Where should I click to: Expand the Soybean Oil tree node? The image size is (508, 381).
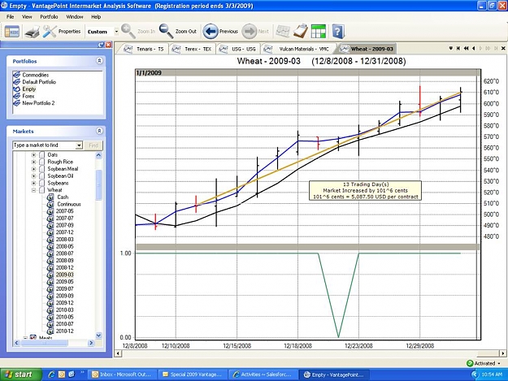click(33, 176)
